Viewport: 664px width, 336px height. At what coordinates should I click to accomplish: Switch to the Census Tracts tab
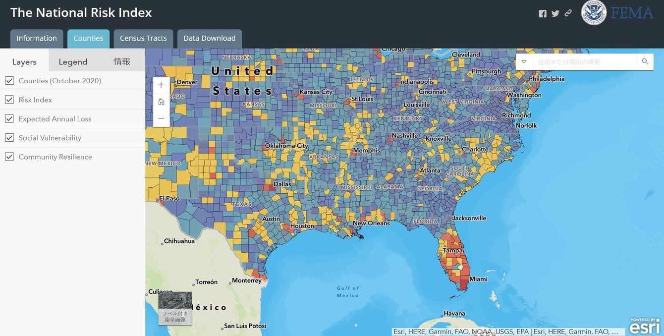point(143,38)
